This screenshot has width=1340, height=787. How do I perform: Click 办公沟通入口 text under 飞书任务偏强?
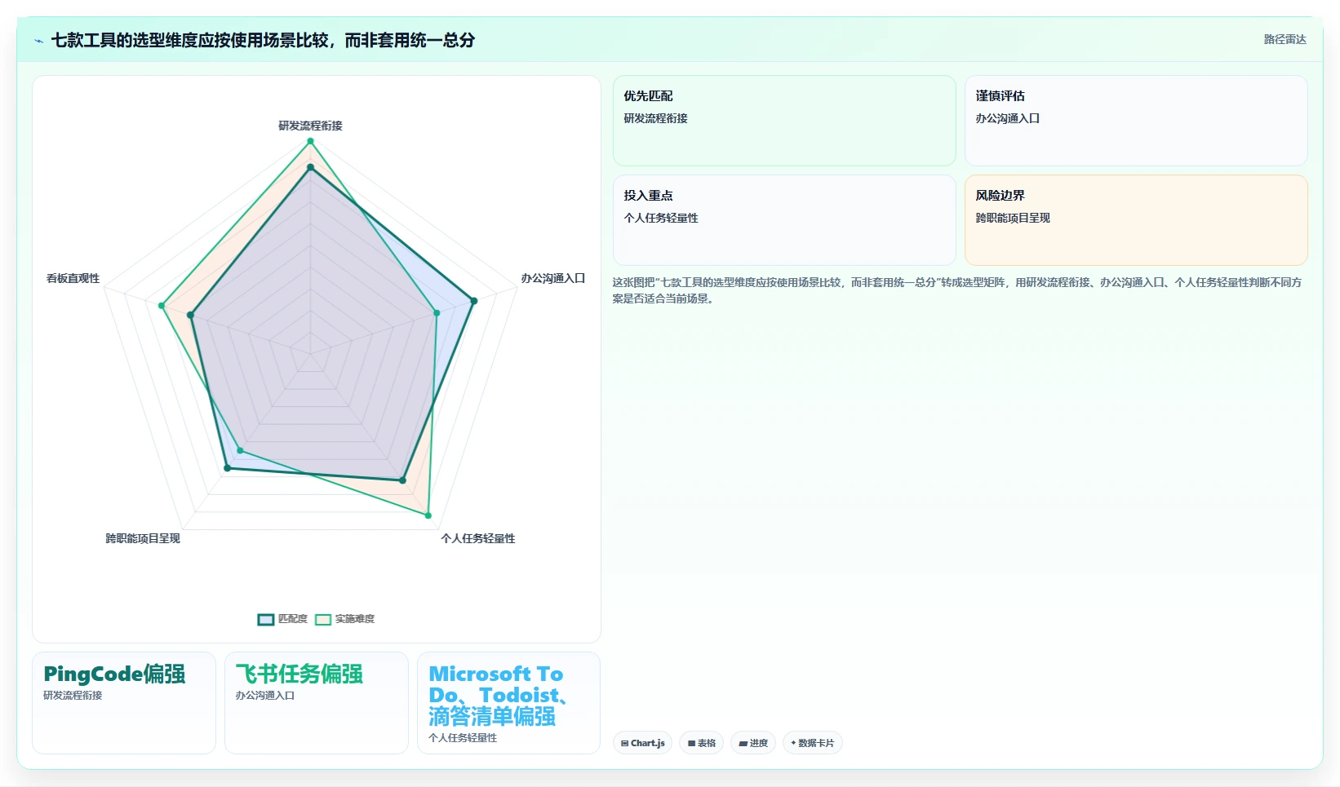(x=265, y=696)
